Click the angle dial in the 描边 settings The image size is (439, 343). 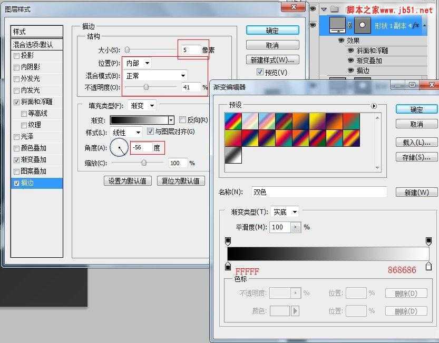[120, 148]
